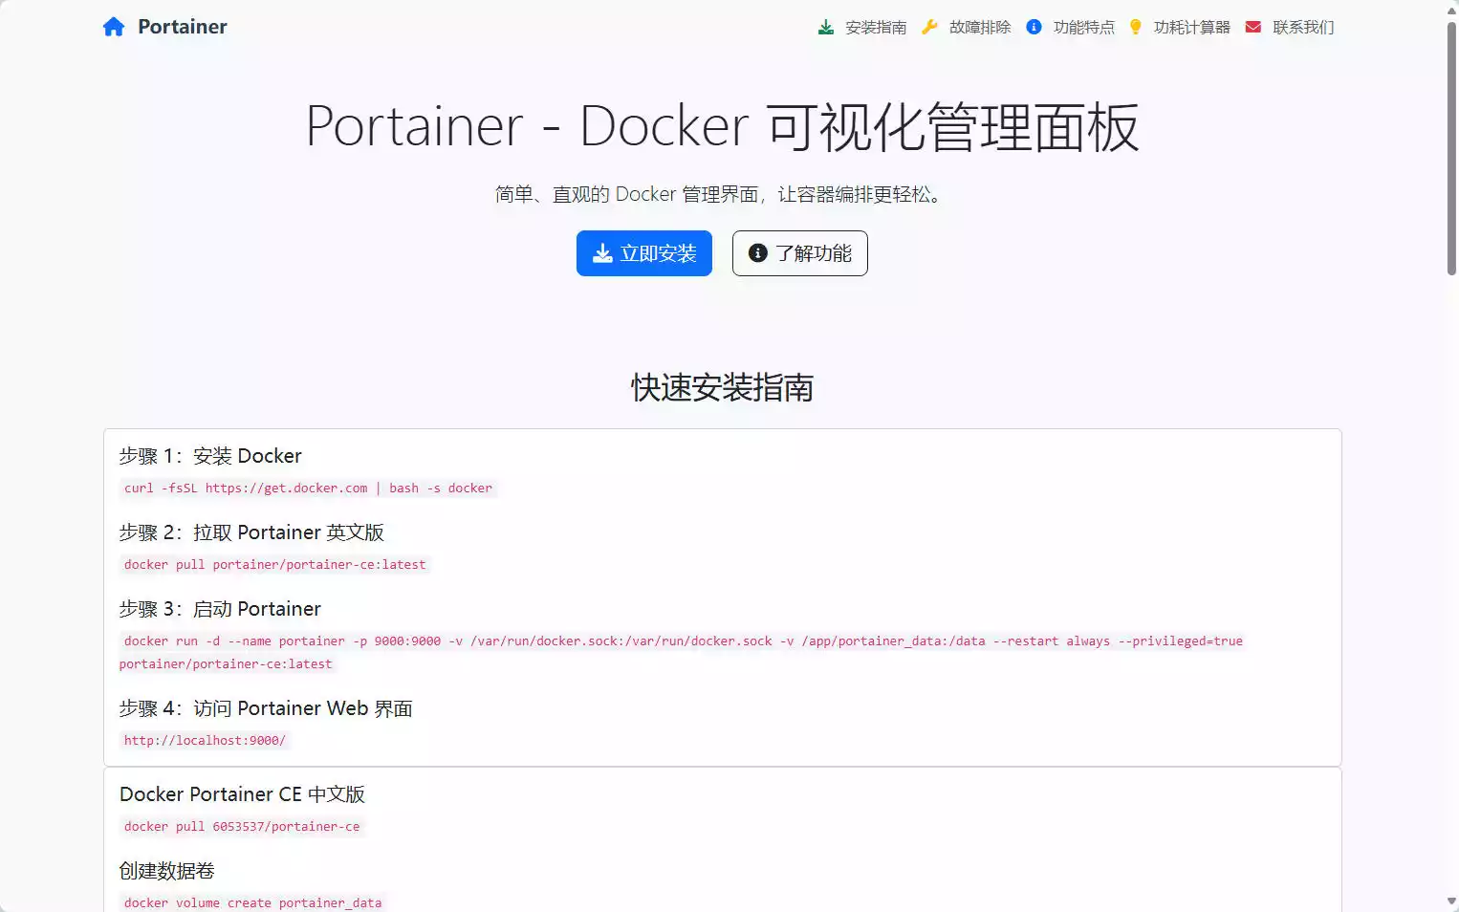Image resolution: width=1459 pixels, height=912 pixels.
Task: Click the blue home icon beside Portainer
Action: pos(114,27)
